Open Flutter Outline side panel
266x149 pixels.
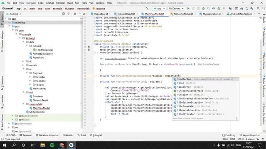264,61
